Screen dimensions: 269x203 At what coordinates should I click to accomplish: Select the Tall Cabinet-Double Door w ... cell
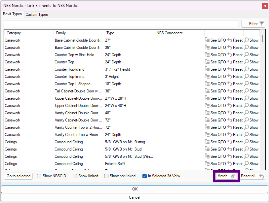[79, 91]
